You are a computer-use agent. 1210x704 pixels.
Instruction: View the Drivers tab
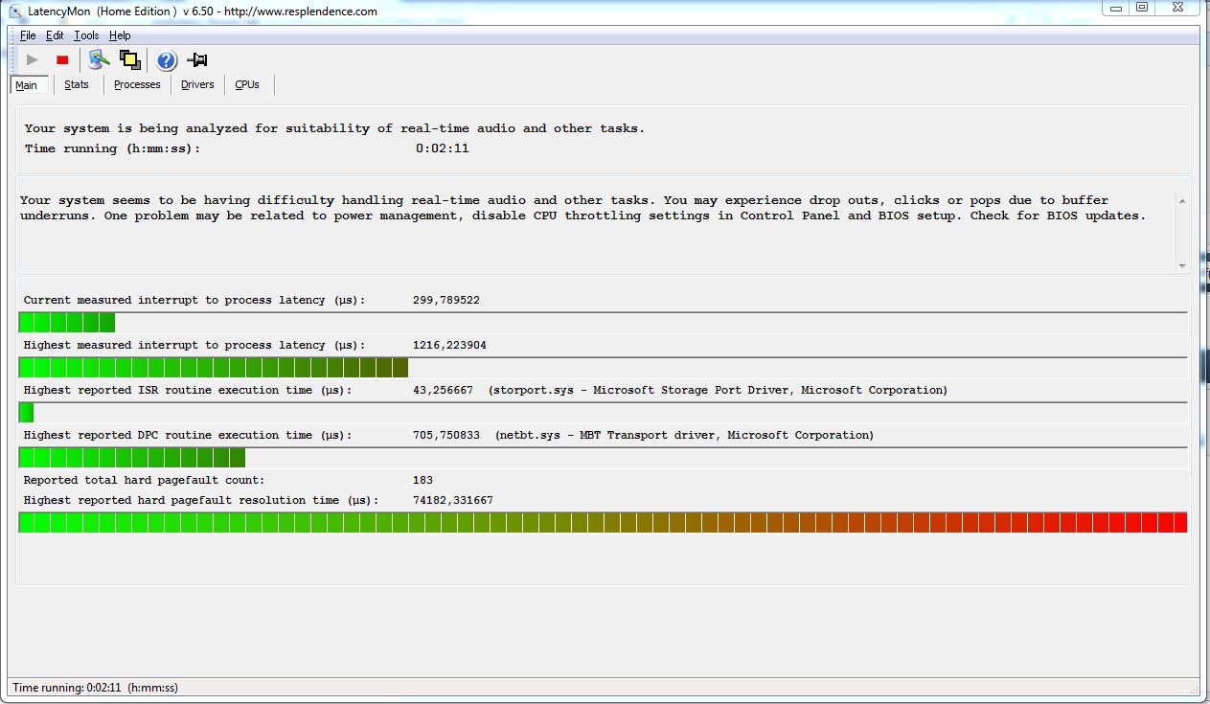197,84
